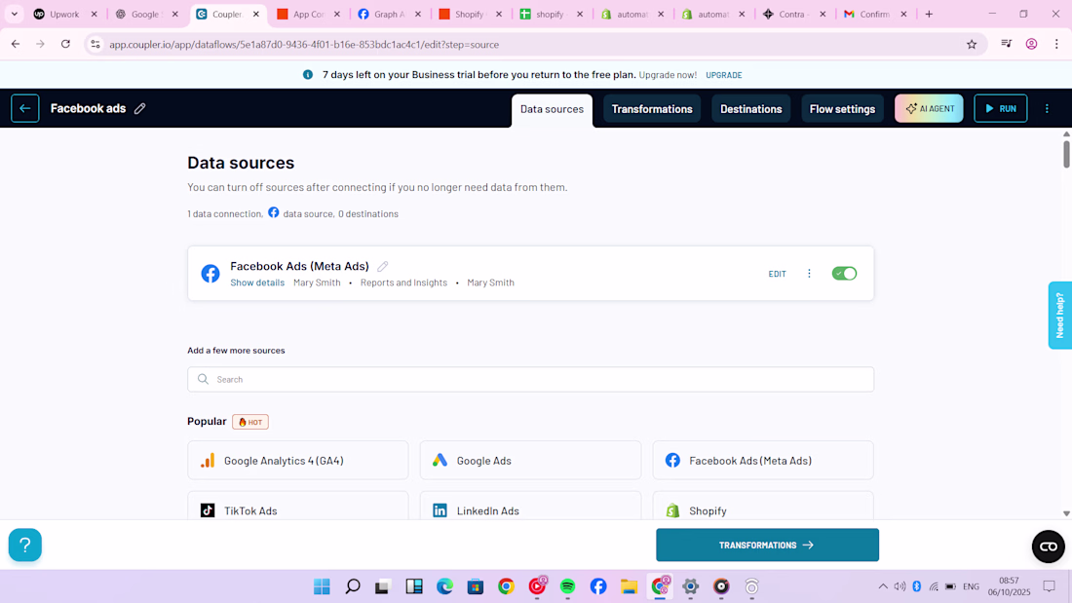
Task: Click EDIT on the Facebook Ads source
Action: pos(778,274)
